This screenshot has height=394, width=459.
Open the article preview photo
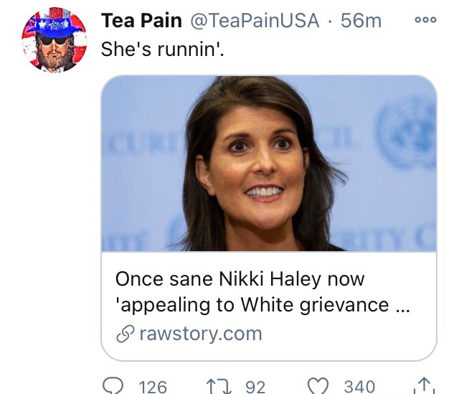click(x=268, y=164)
